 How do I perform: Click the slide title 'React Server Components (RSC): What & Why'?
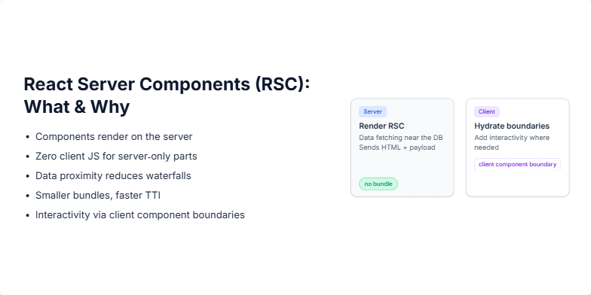click(167, 95)
